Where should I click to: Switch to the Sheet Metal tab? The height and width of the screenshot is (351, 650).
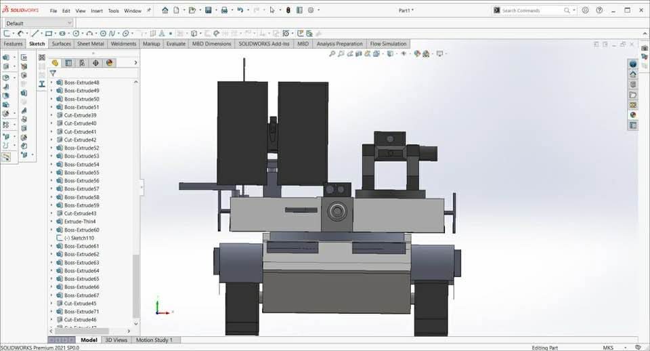point(90,44)
